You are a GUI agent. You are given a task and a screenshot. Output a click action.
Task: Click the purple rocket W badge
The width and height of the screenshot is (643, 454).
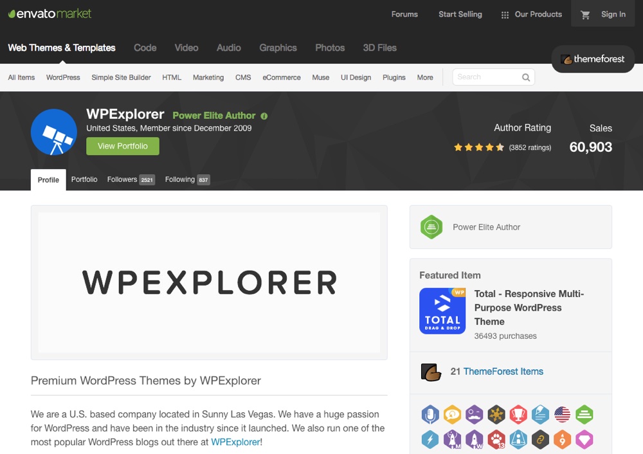tap(474, 440)
